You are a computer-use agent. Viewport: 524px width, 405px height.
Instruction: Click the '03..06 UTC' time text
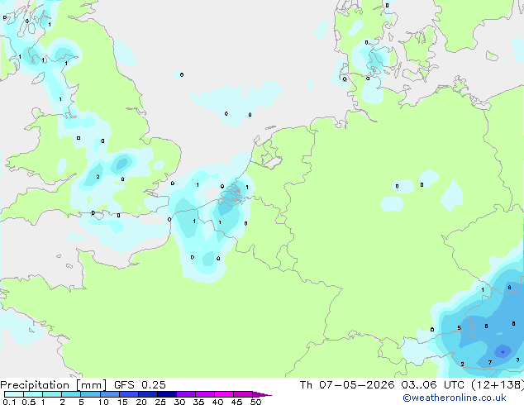[433, 385]
